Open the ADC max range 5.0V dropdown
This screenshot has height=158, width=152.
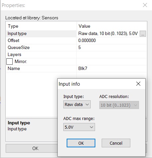79,127
